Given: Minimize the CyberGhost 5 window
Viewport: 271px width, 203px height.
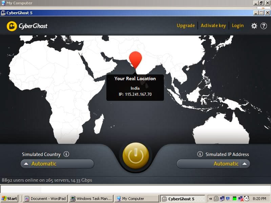Looking at the screenshot, I should point(256,13).
